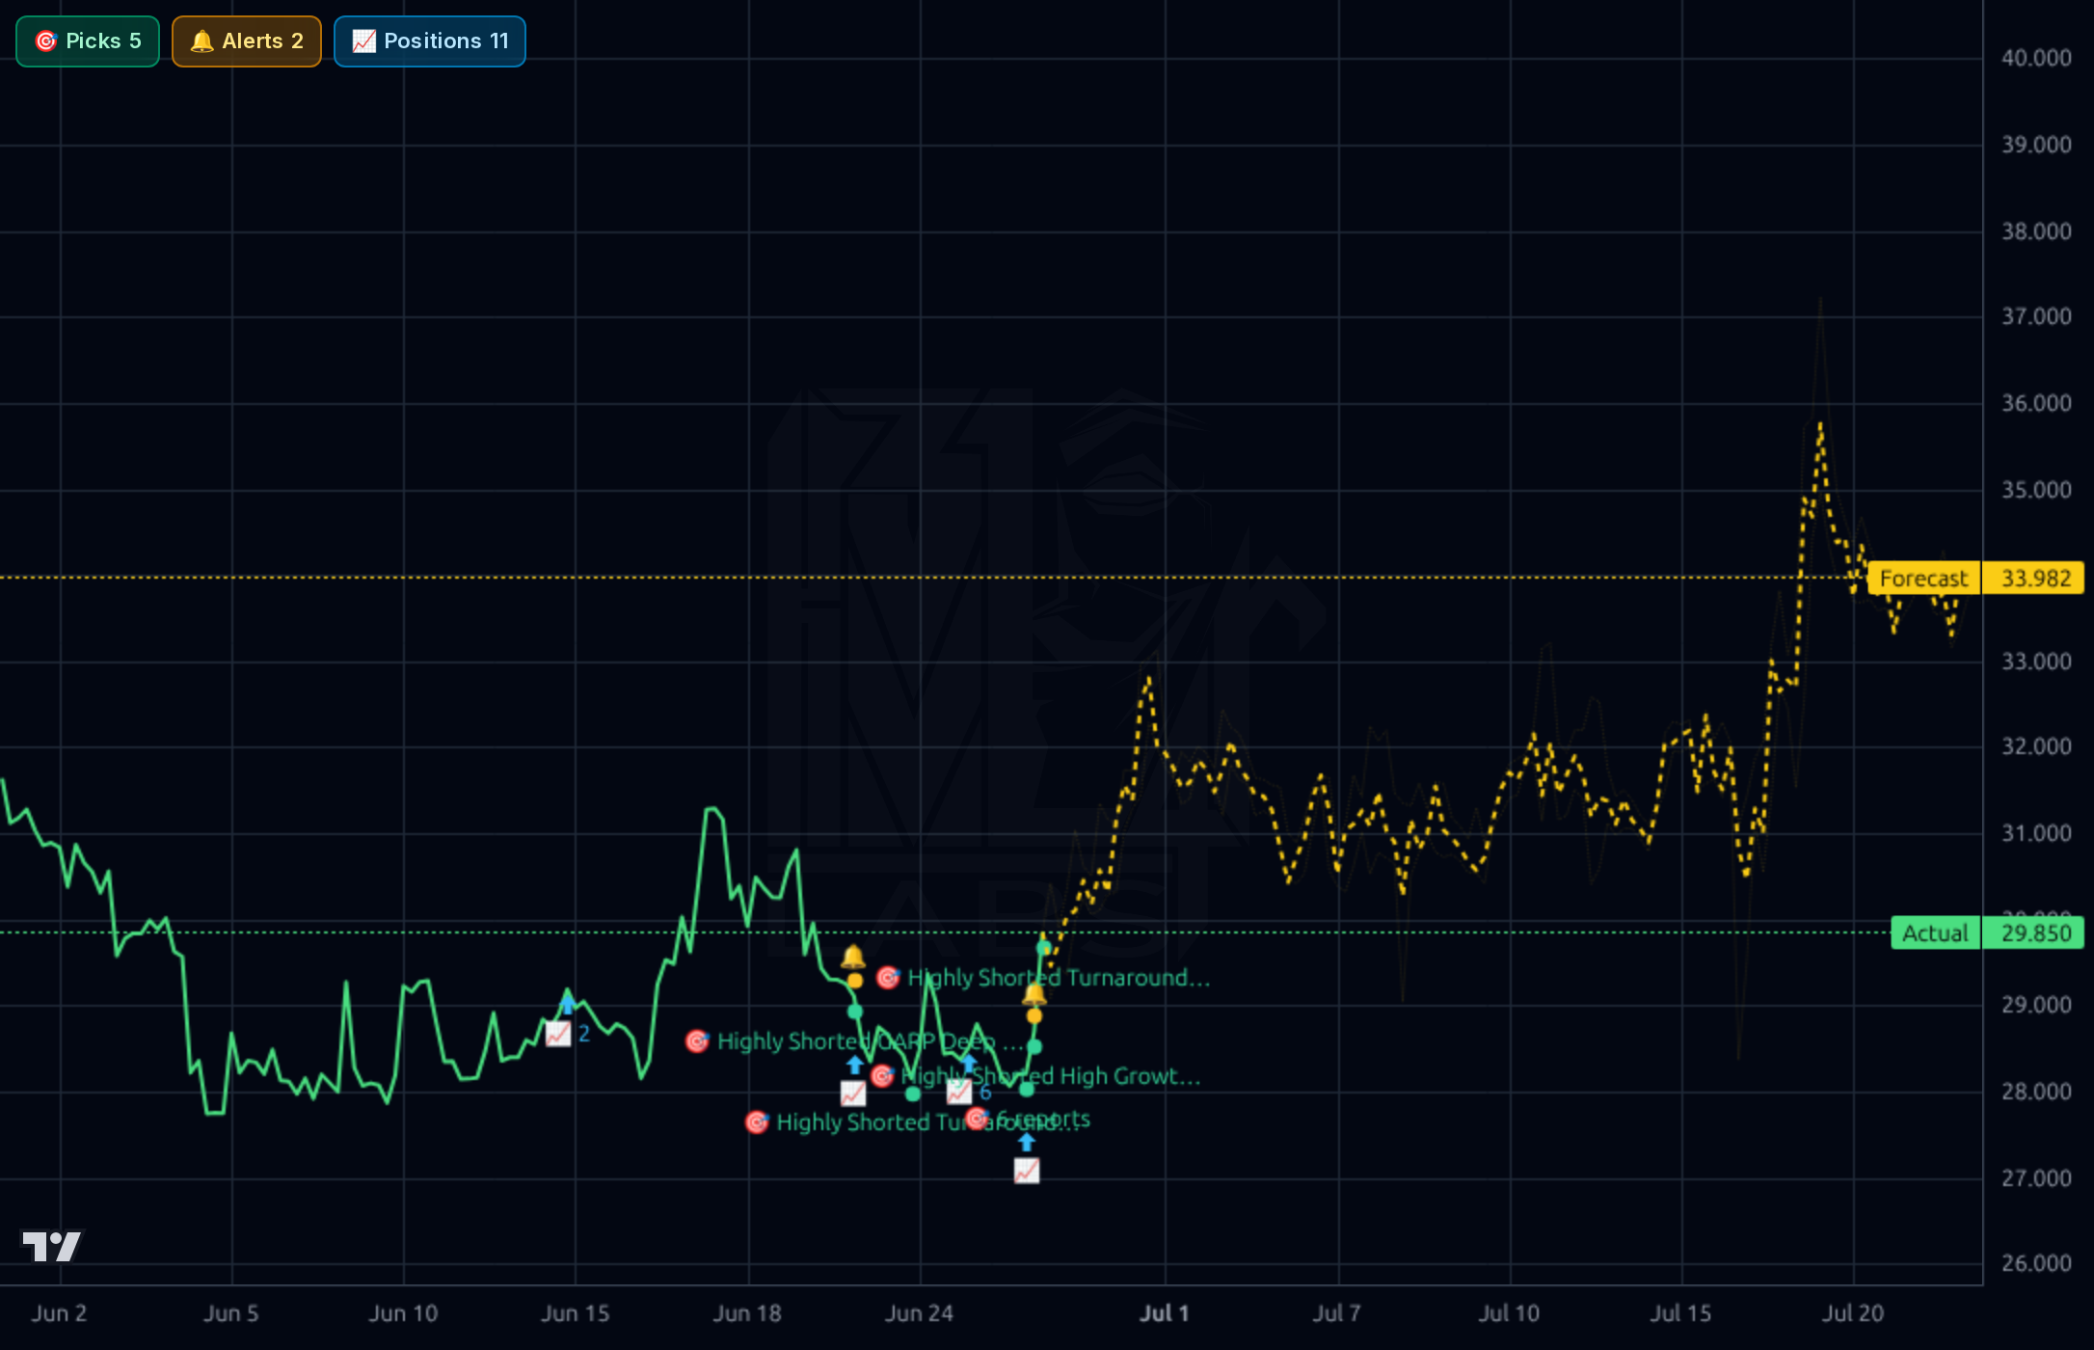Click the 26.000 price axis label

[2036, 1263]
